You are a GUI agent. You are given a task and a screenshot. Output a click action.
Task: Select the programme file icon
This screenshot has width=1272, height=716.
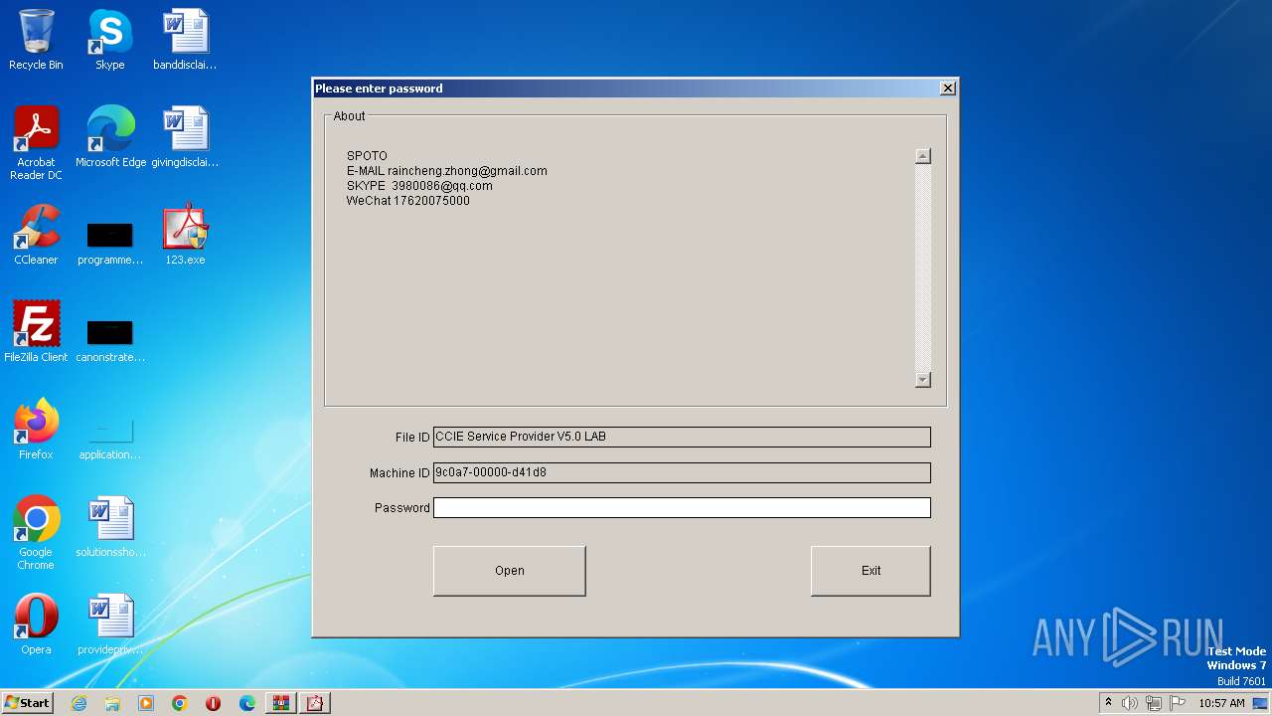(x=110, y=241)
